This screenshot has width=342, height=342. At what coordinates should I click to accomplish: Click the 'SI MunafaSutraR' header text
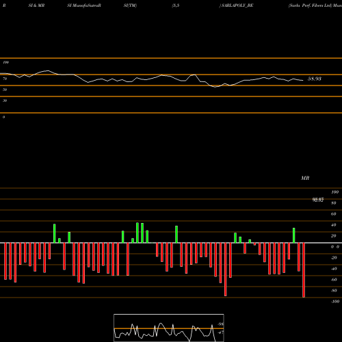pyautogui.click(x=84, y=5)
